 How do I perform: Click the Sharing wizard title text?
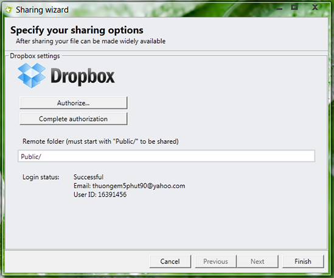42,10
